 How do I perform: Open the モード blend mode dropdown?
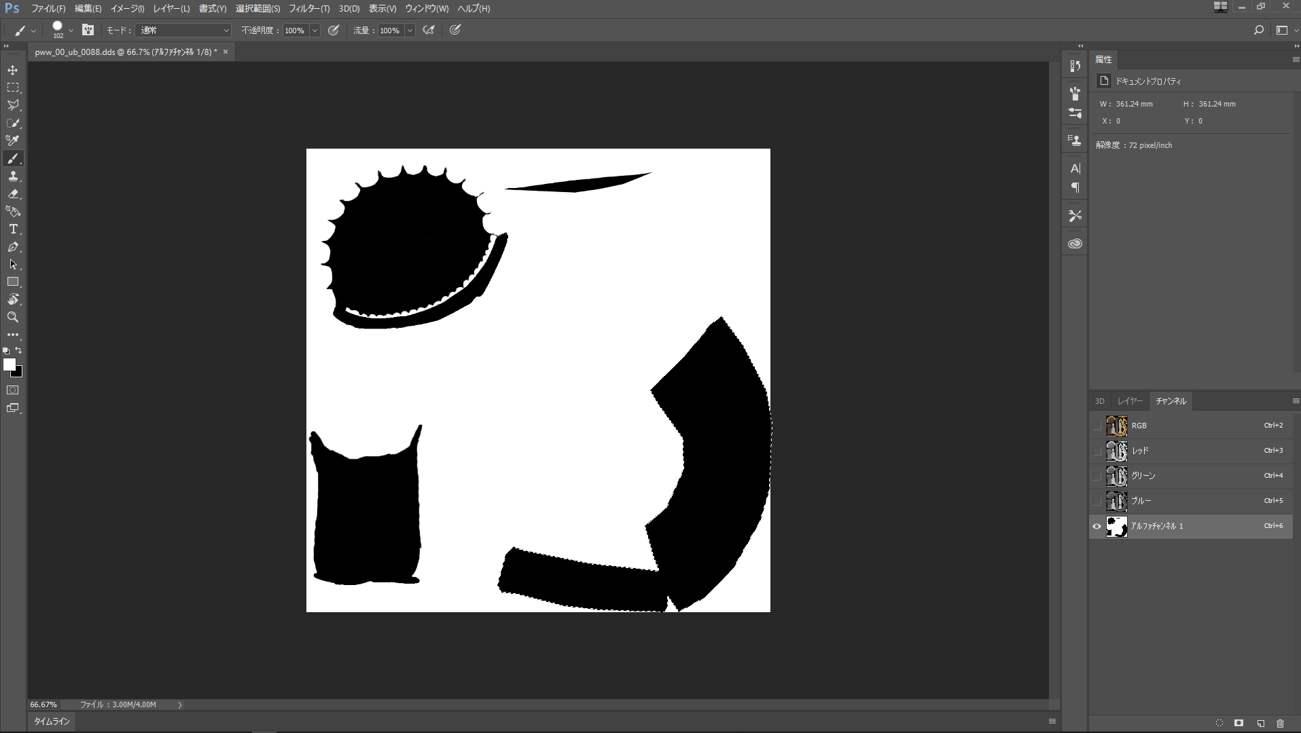[183, 31]
